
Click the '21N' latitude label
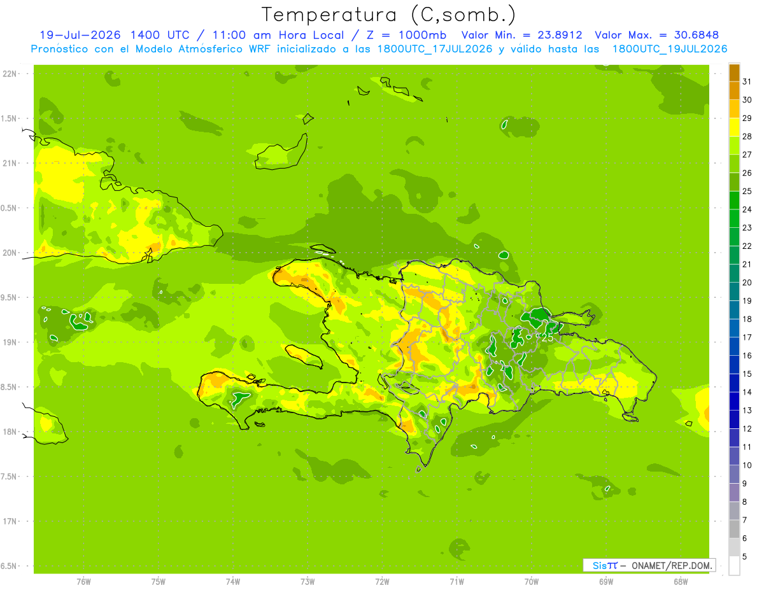[x=10, y=163]
